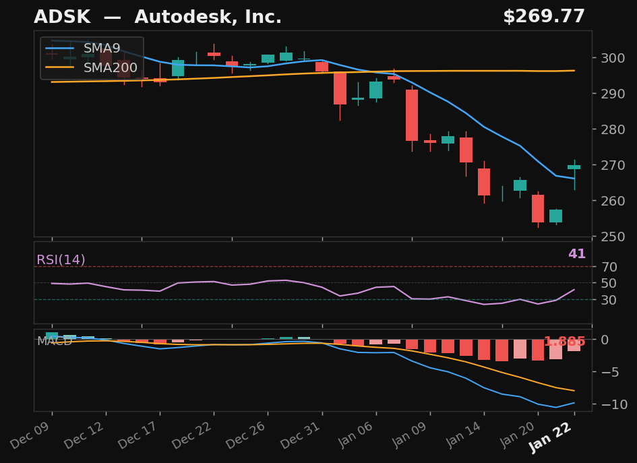Screen dimensions: 637x463
Task: Click the MACD −5 axis label
Action: (x=610, y=372)
